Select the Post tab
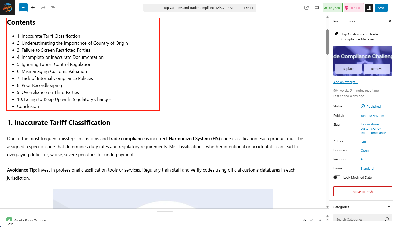 [336, 21]
